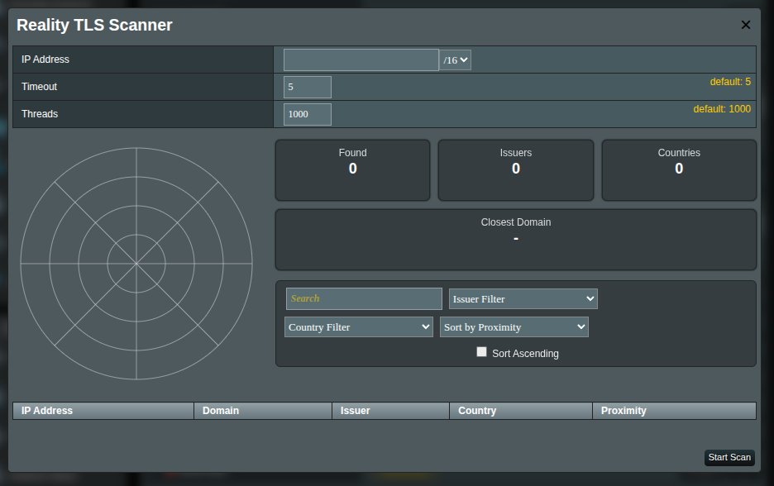Click the Reality TLS Scanner title
Viewport: 774px width, 486px height.
(94, 25)
